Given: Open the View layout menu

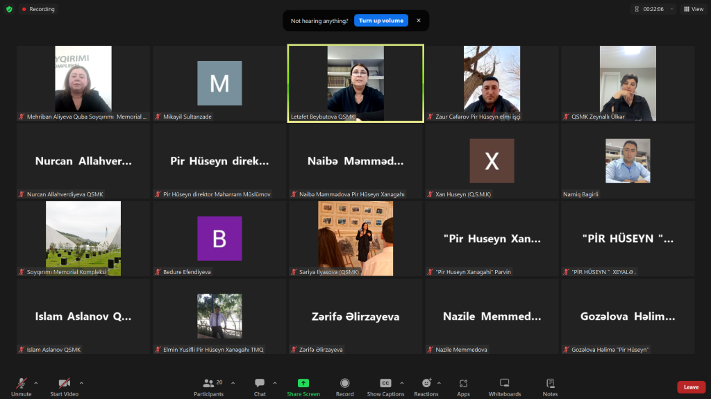Looking at the screenshot, I should click(694, 9).
